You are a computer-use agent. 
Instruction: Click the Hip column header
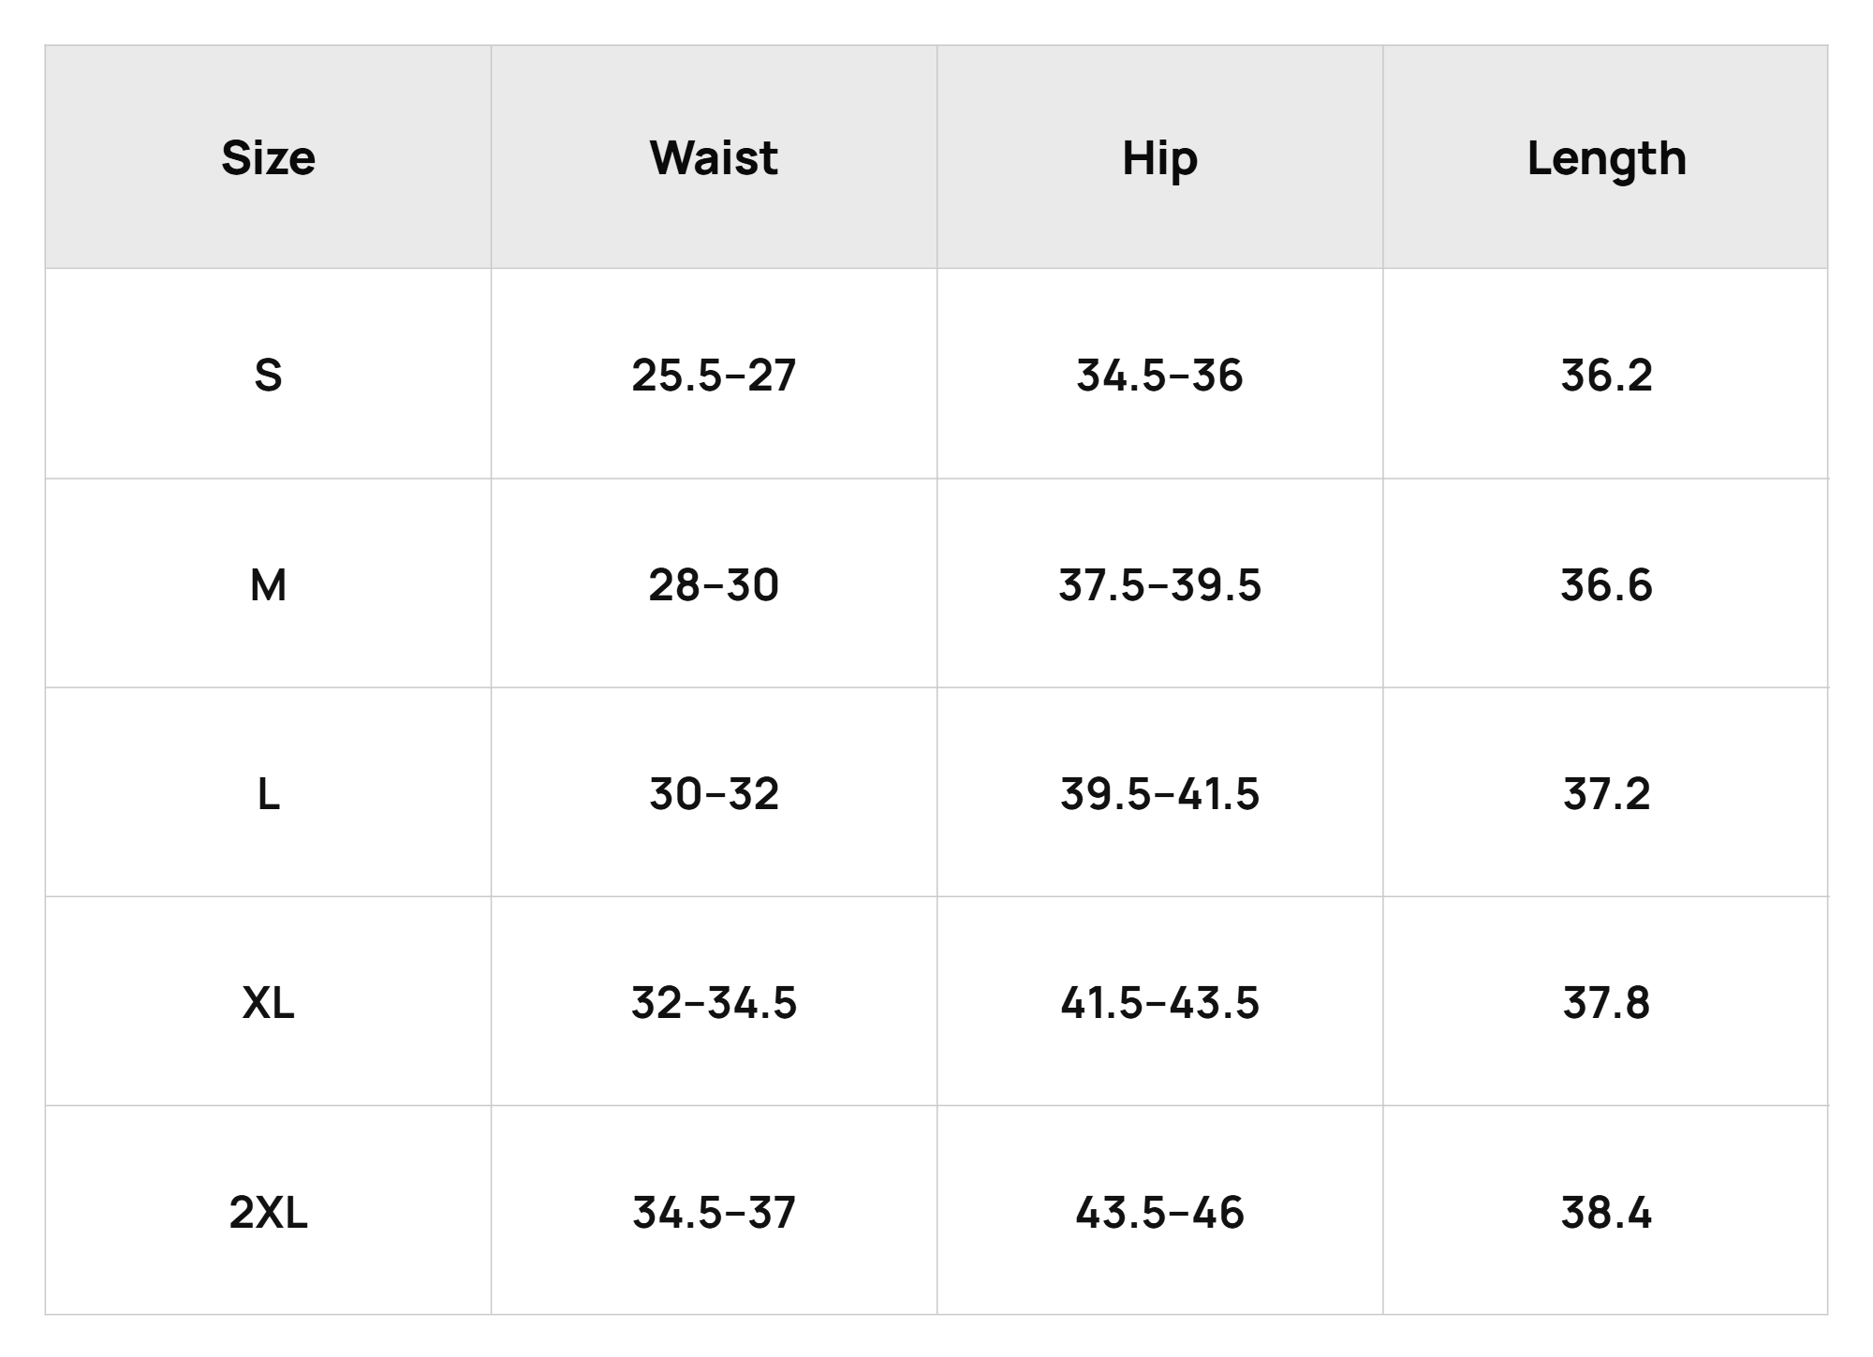pos(1159,159)
